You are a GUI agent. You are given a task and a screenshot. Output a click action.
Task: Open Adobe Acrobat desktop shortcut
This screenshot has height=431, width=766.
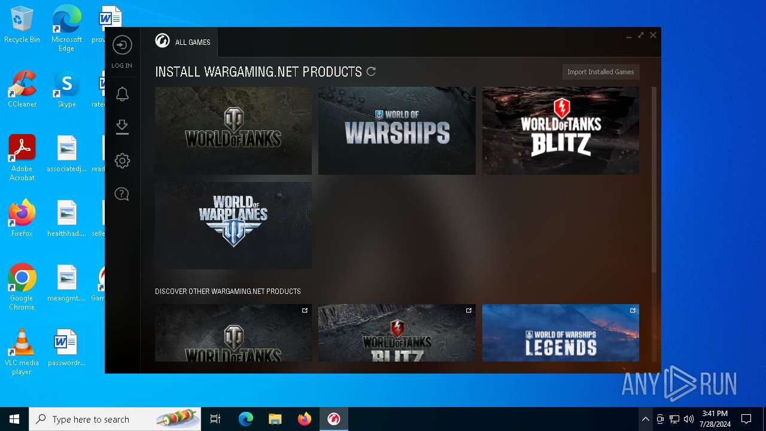click(22, 158)
